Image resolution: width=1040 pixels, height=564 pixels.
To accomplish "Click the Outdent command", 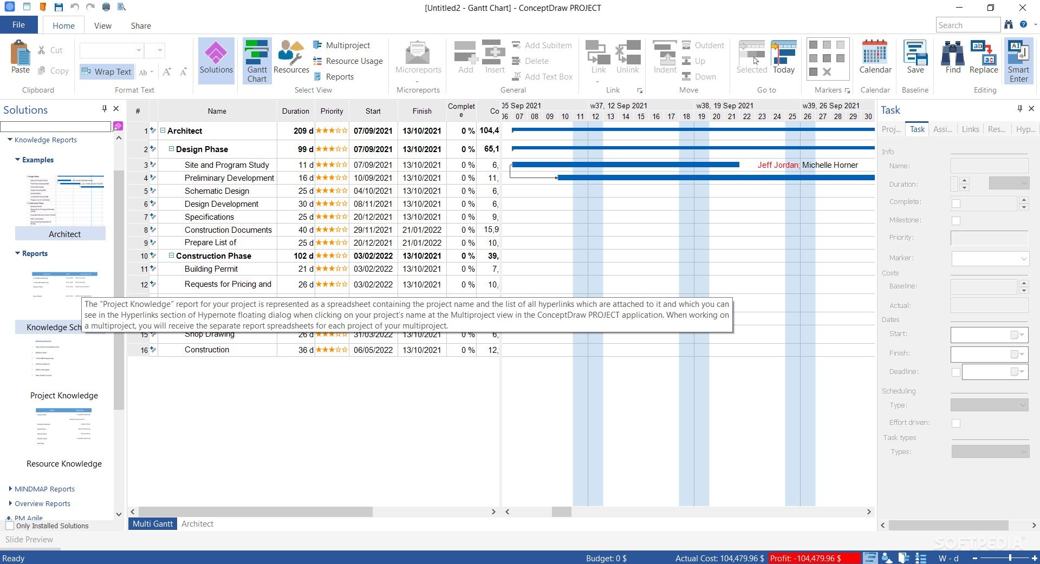I will click(x=703, y=45).
